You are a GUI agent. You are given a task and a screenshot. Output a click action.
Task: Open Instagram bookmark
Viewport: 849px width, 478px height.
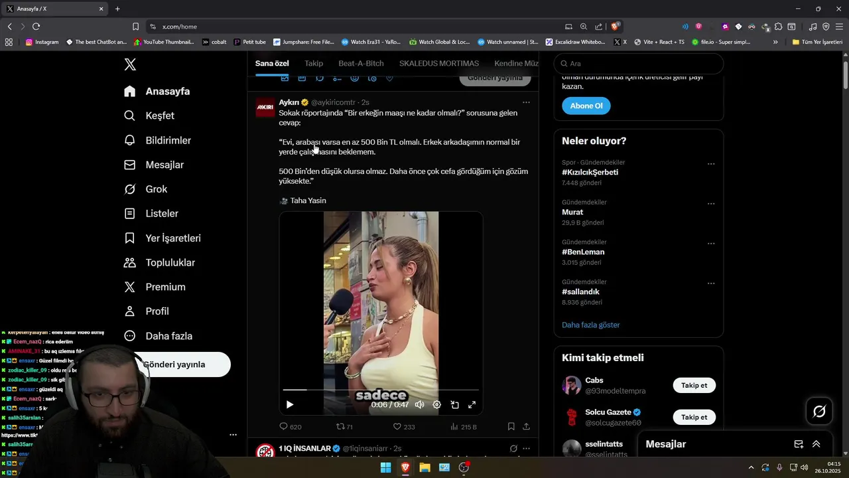42,42
